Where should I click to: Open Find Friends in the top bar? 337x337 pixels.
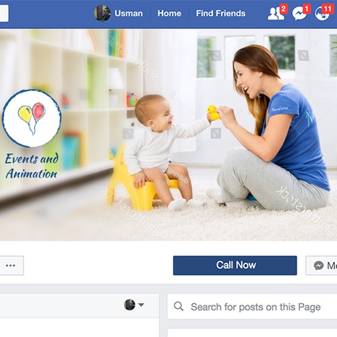point(220,13)
